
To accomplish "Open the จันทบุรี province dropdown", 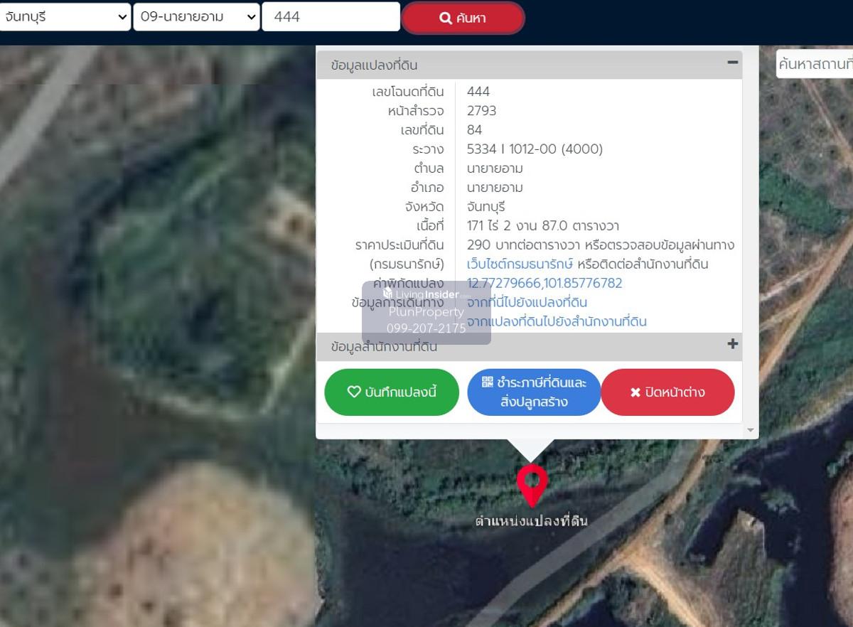I will coord(65,17).
